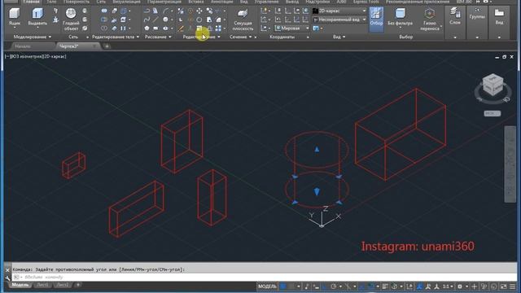Viewport: 521px width, 293px height.
Task: Open the status bar customization menu icon
Action: (512, 286)
